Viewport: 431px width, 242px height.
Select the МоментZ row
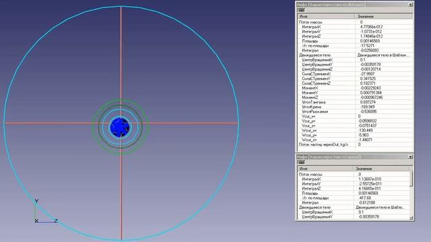click(355, 97)
